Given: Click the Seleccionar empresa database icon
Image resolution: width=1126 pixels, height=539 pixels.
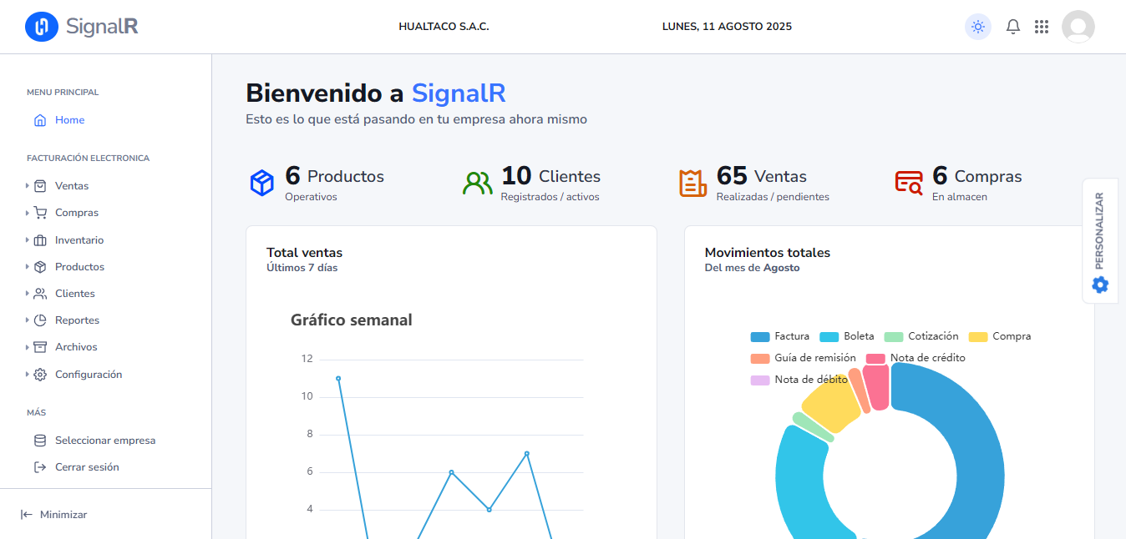Looking at the screenshot, I should (x=40, y=441).
